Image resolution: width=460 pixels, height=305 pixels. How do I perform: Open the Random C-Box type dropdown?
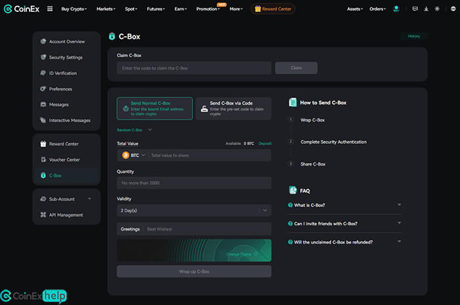[134, 130]
